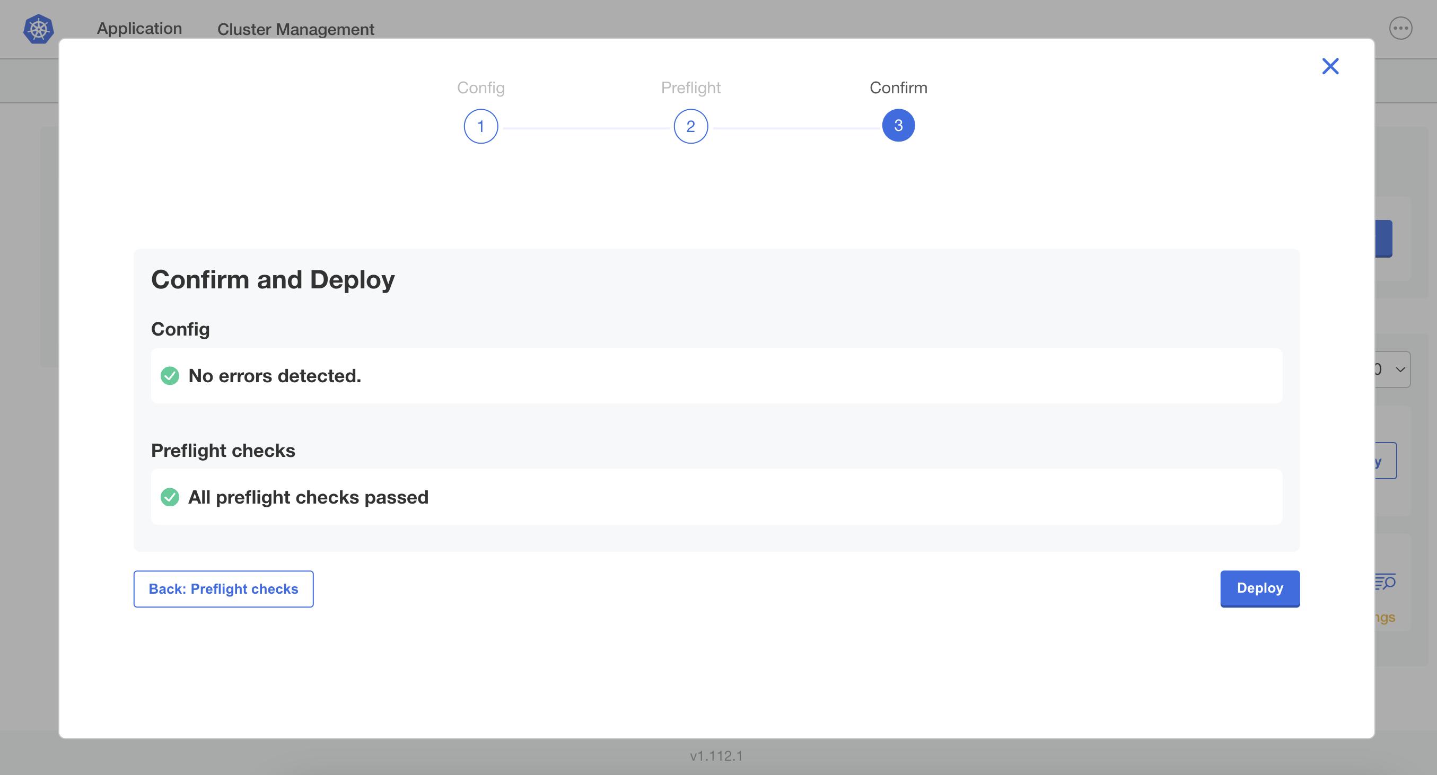Go back to Preflight checks
Image resolution: width=1437 pixels, height=775 pixels.
tap(223, 589)
